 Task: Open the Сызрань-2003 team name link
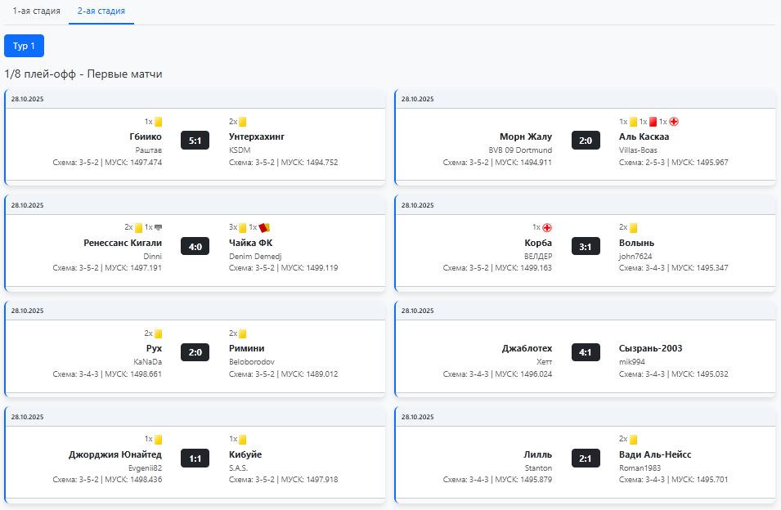click(650, 348)
